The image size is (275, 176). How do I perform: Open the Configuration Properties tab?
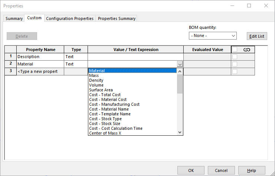(x=70, y=18)
